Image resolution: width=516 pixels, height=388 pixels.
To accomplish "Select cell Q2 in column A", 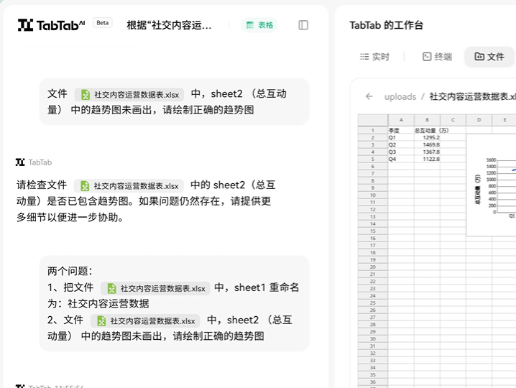I will 401,145.
